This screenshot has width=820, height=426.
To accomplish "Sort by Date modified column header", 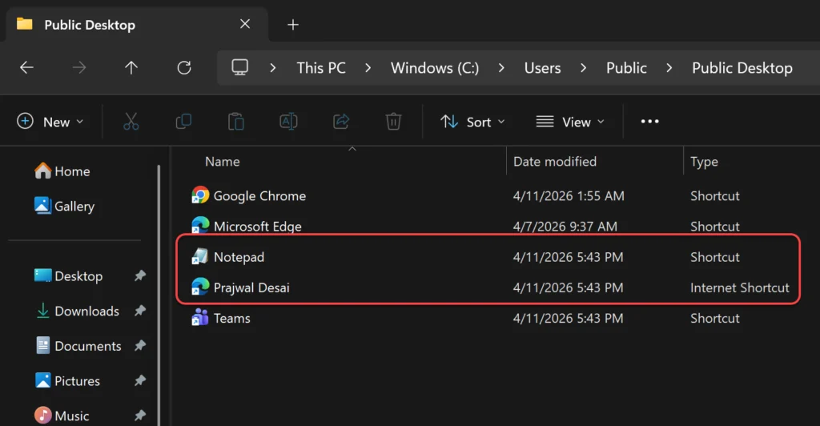I will pyautogui.click(x=554, y=162).
